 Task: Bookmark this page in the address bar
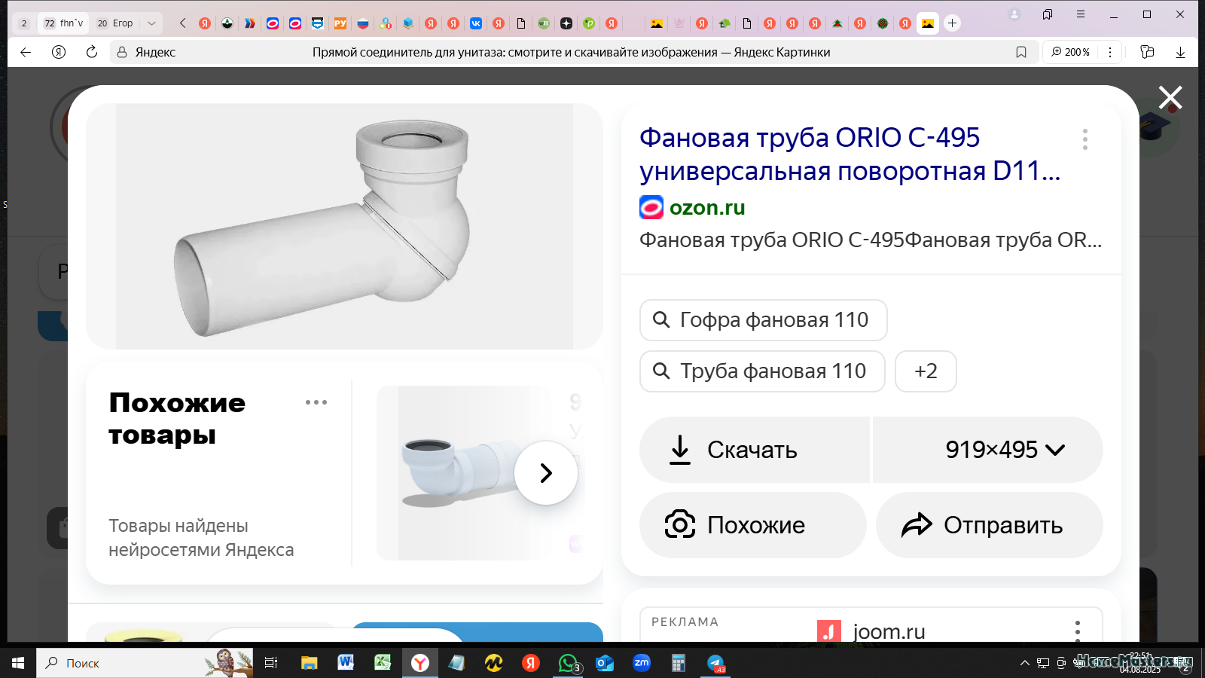tap(1021, 52)
